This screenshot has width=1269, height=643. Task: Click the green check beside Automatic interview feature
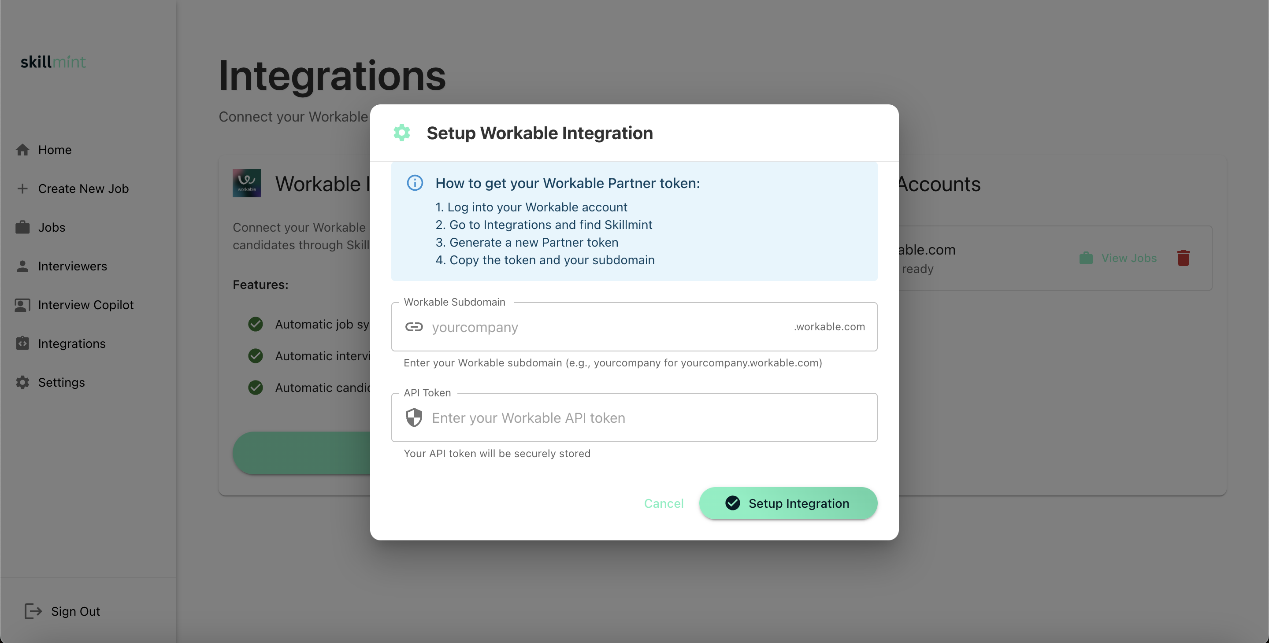click(x=255, y=355)
